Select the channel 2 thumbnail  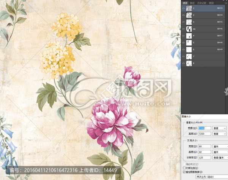pos(189,15)
